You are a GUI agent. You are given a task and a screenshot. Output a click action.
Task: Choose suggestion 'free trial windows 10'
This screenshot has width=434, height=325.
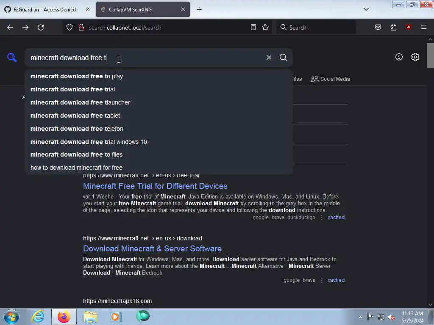(x=159, y=142)
